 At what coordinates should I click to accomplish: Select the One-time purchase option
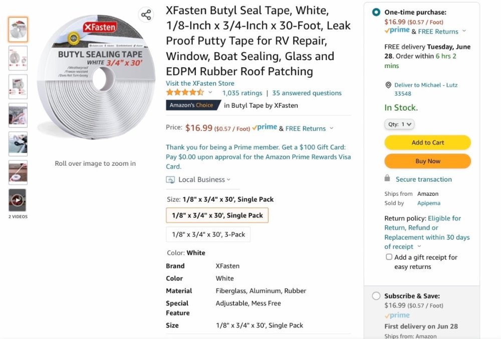[x=376, y=12]
